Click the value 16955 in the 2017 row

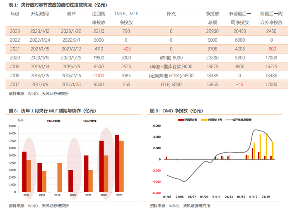[x=212, y=84]
